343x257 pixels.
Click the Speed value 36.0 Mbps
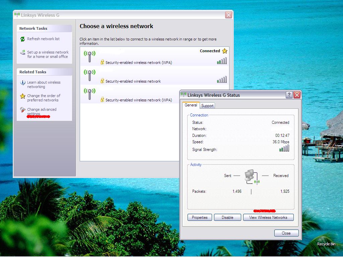[x=281, y=142]
